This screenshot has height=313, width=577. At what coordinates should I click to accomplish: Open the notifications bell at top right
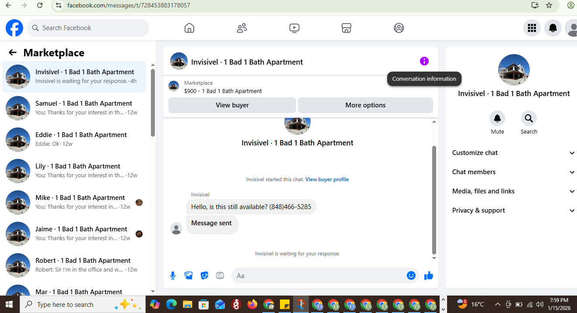pos(553,28)
